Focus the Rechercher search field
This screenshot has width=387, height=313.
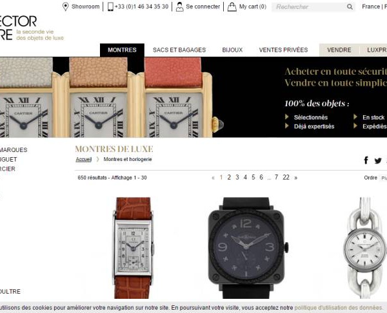point(310,7)
